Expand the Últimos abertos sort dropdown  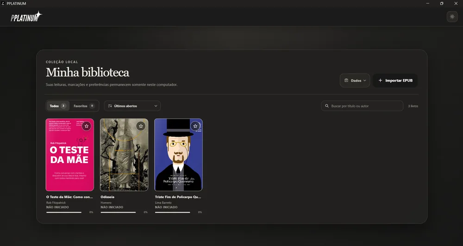[x=132, y=106]
